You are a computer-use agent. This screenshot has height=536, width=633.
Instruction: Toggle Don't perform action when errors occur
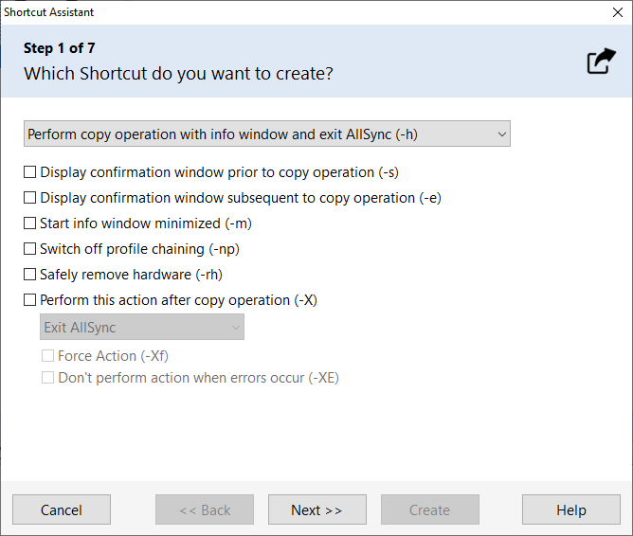pos(48,378)
